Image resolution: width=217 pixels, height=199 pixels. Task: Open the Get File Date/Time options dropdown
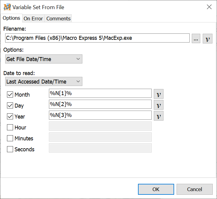(44, 59)
